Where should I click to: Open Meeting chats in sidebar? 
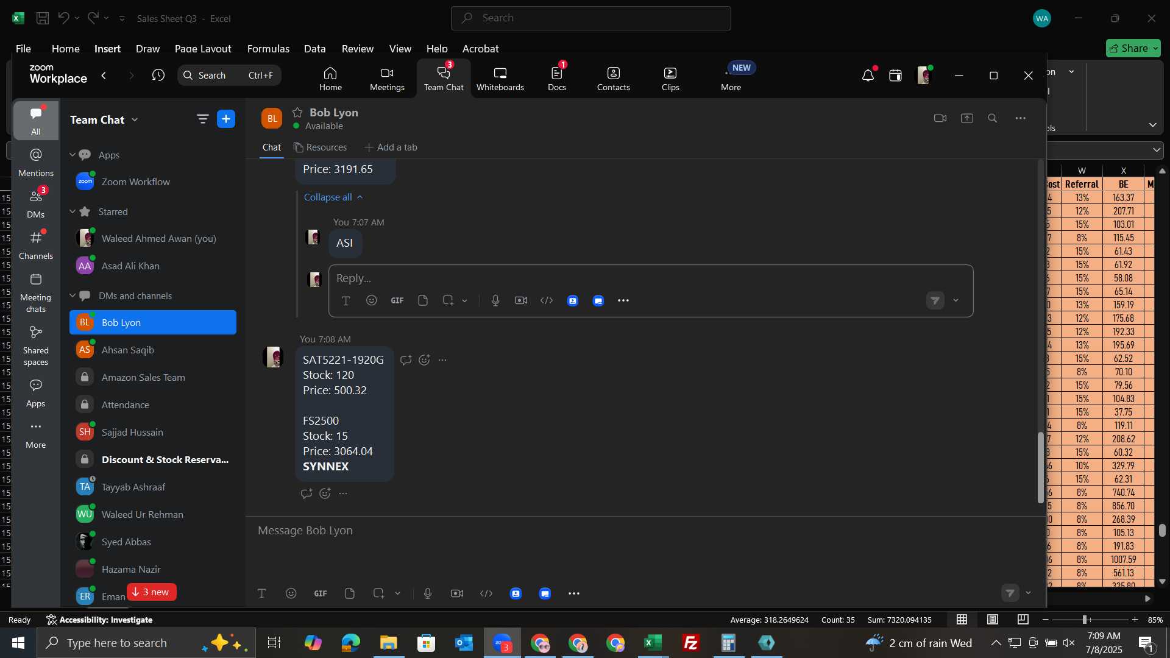coord(36,293)
